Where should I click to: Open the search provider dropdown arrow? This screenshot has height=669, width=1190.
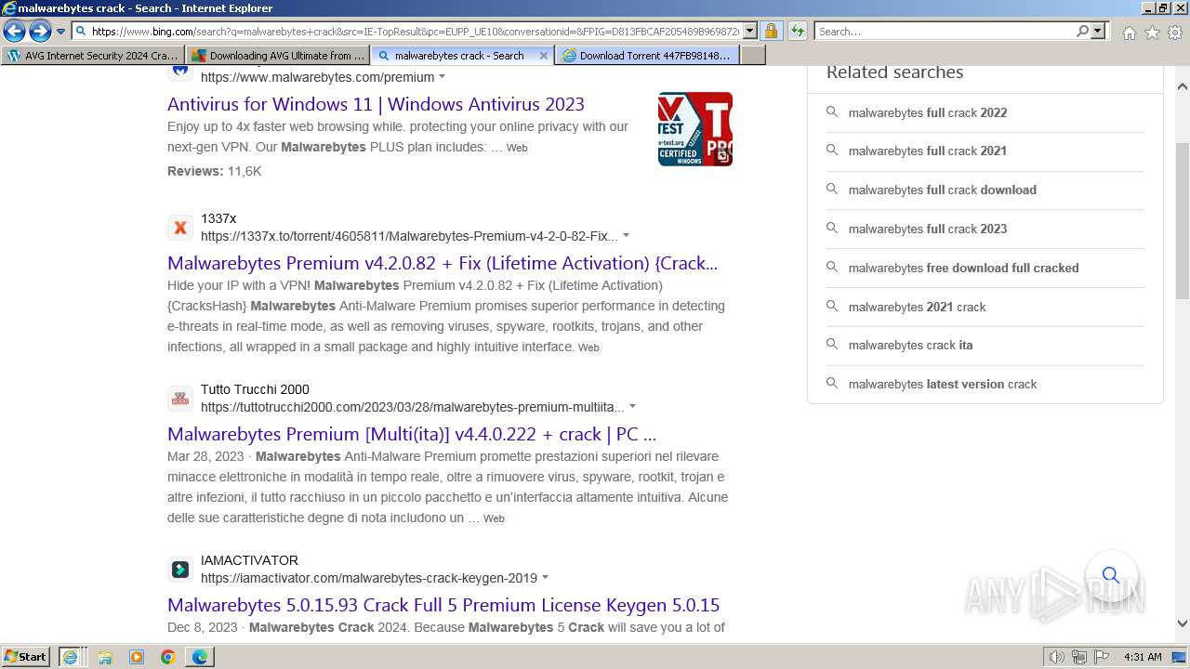click(x=1099, y=32)
